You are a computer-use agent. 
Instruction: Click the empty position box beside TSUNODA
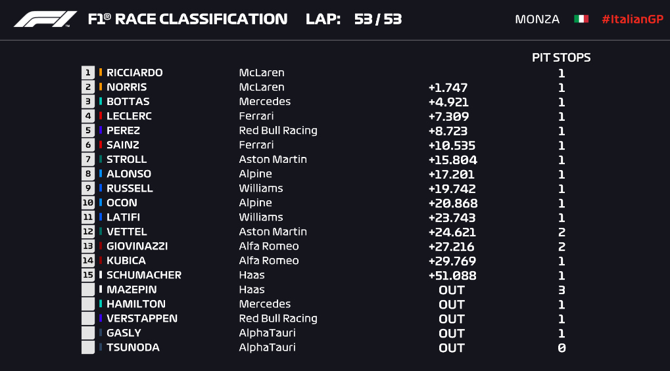click(87, 347)
